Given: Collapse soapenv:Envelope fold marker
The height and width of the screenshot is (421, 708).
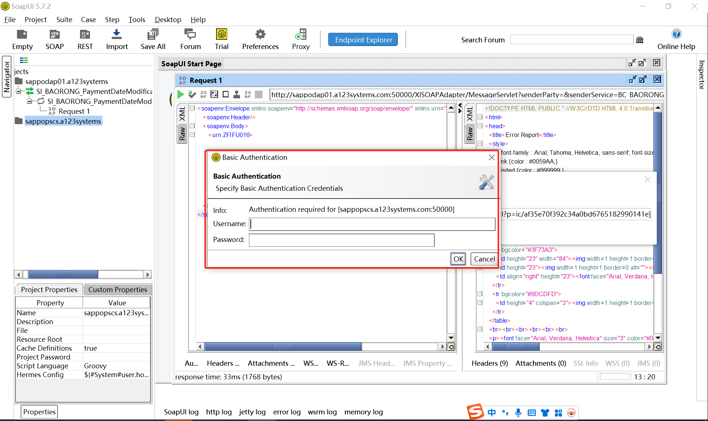Looking at the screenshot, I should coord(192,108).
